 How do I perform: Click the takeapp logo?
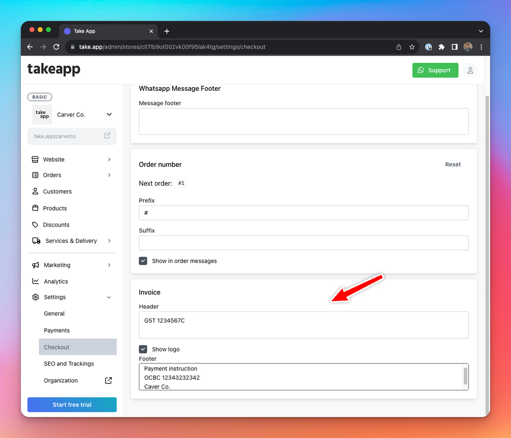(54, 69)
